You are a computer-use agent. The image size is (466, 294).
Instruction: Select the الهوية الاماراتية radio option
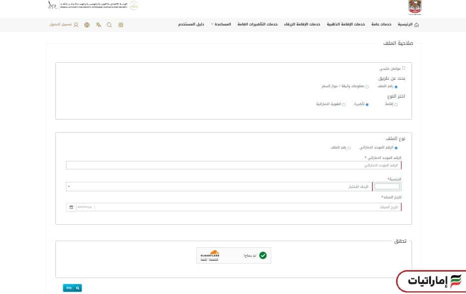click(344, 105)
